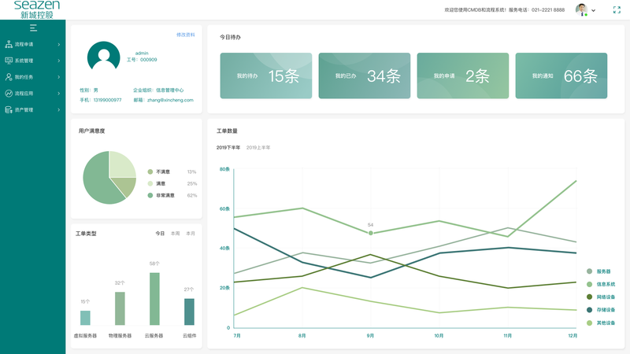
Task: Click the 12月 axis label
Action: click(x=573, y=336)
